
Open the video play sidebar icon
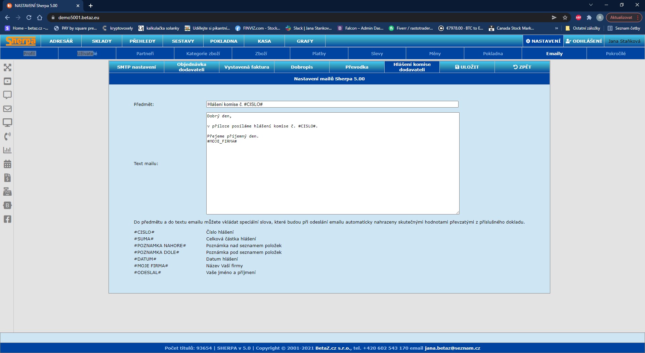click(x=7, y=81)
